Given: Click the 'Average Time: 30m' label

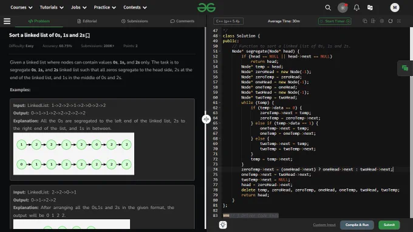Looking at the screenshot, I should tap(284, 21).
